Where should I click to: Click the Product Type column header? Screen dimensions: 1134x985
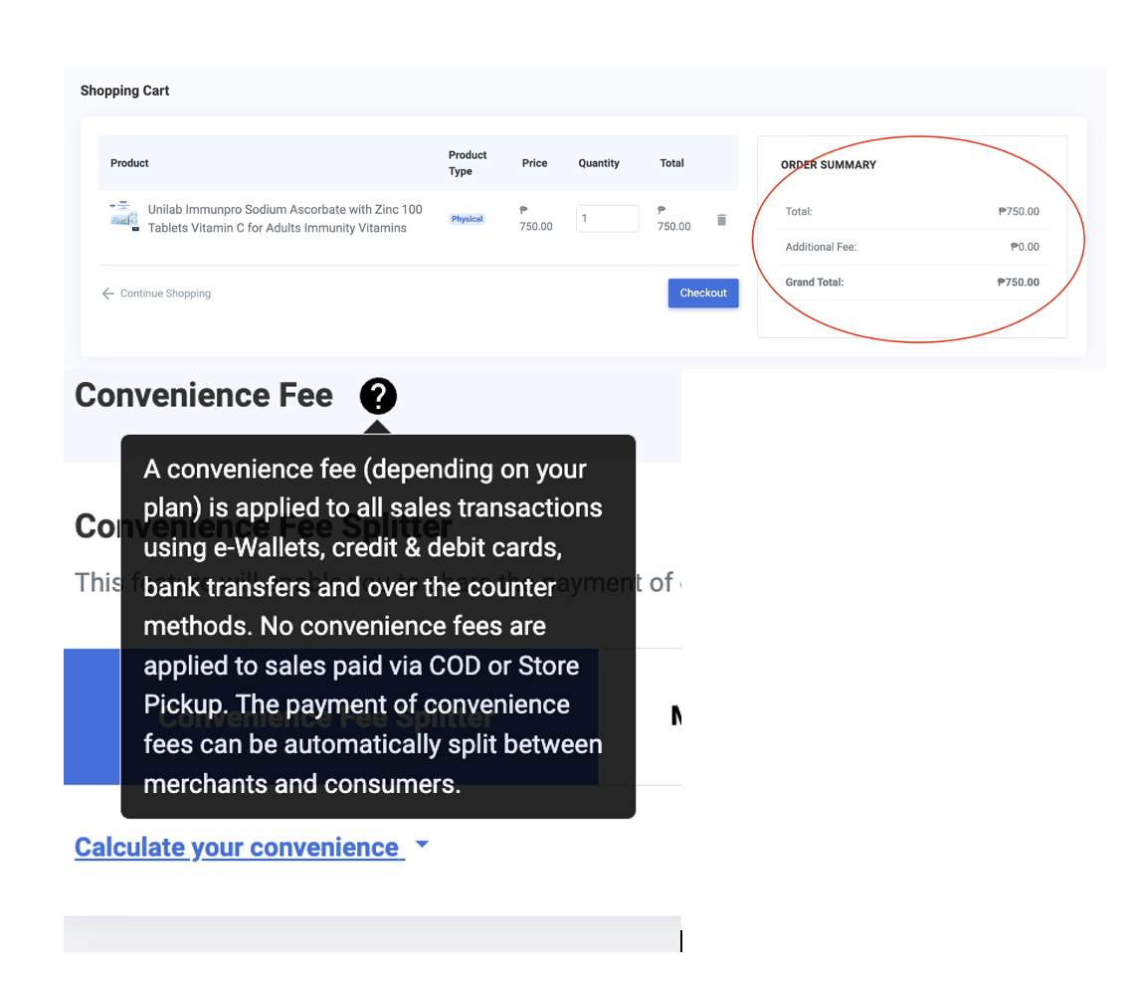tap(468, 163)
